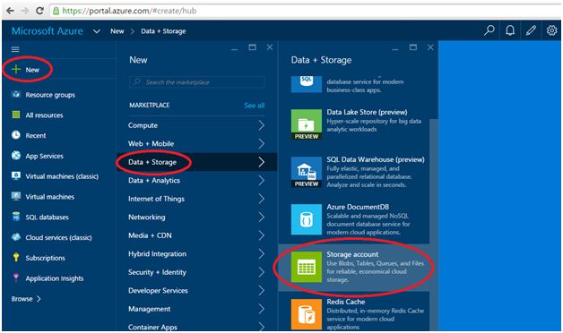This screenshot has width=563, height=333.
Task: Maximize the New blade
Action: coord(253,47)
